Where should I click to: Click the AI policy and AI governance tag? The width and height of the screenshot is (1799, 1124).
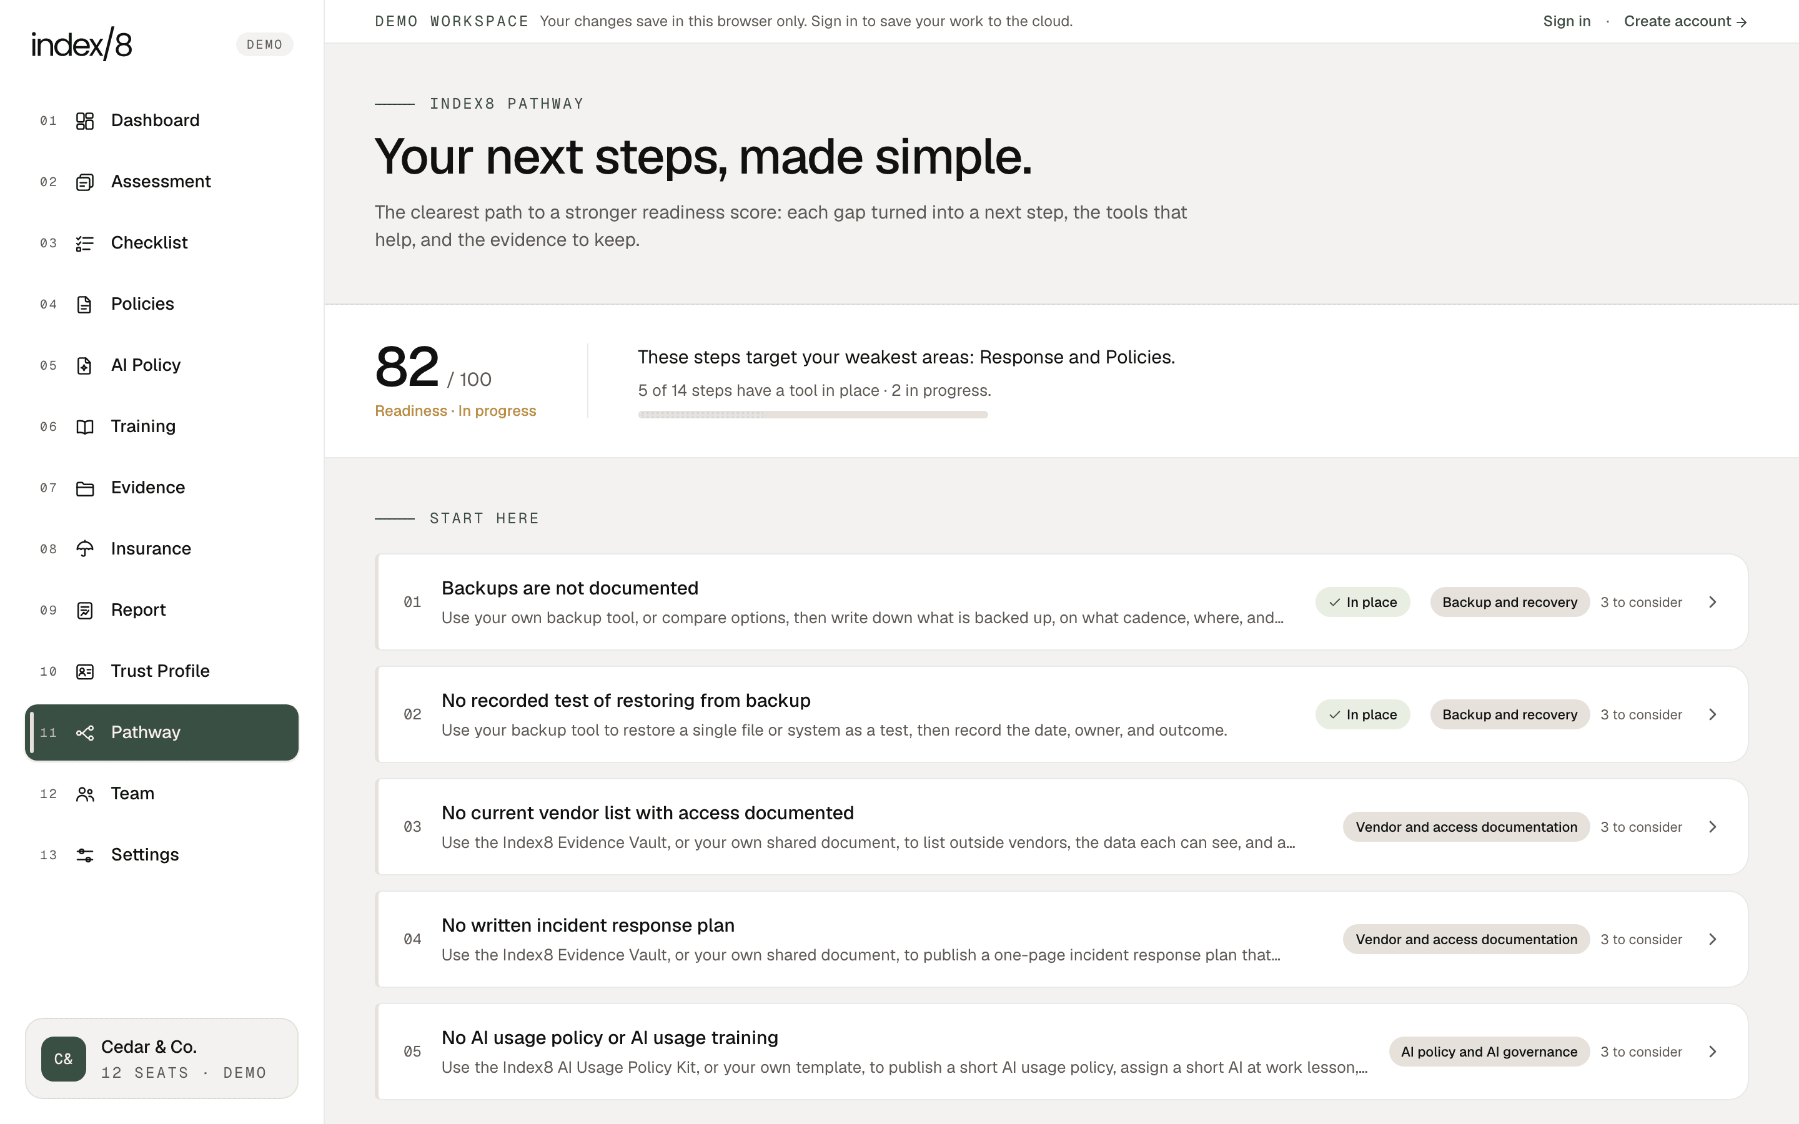pos(1489,1052)
